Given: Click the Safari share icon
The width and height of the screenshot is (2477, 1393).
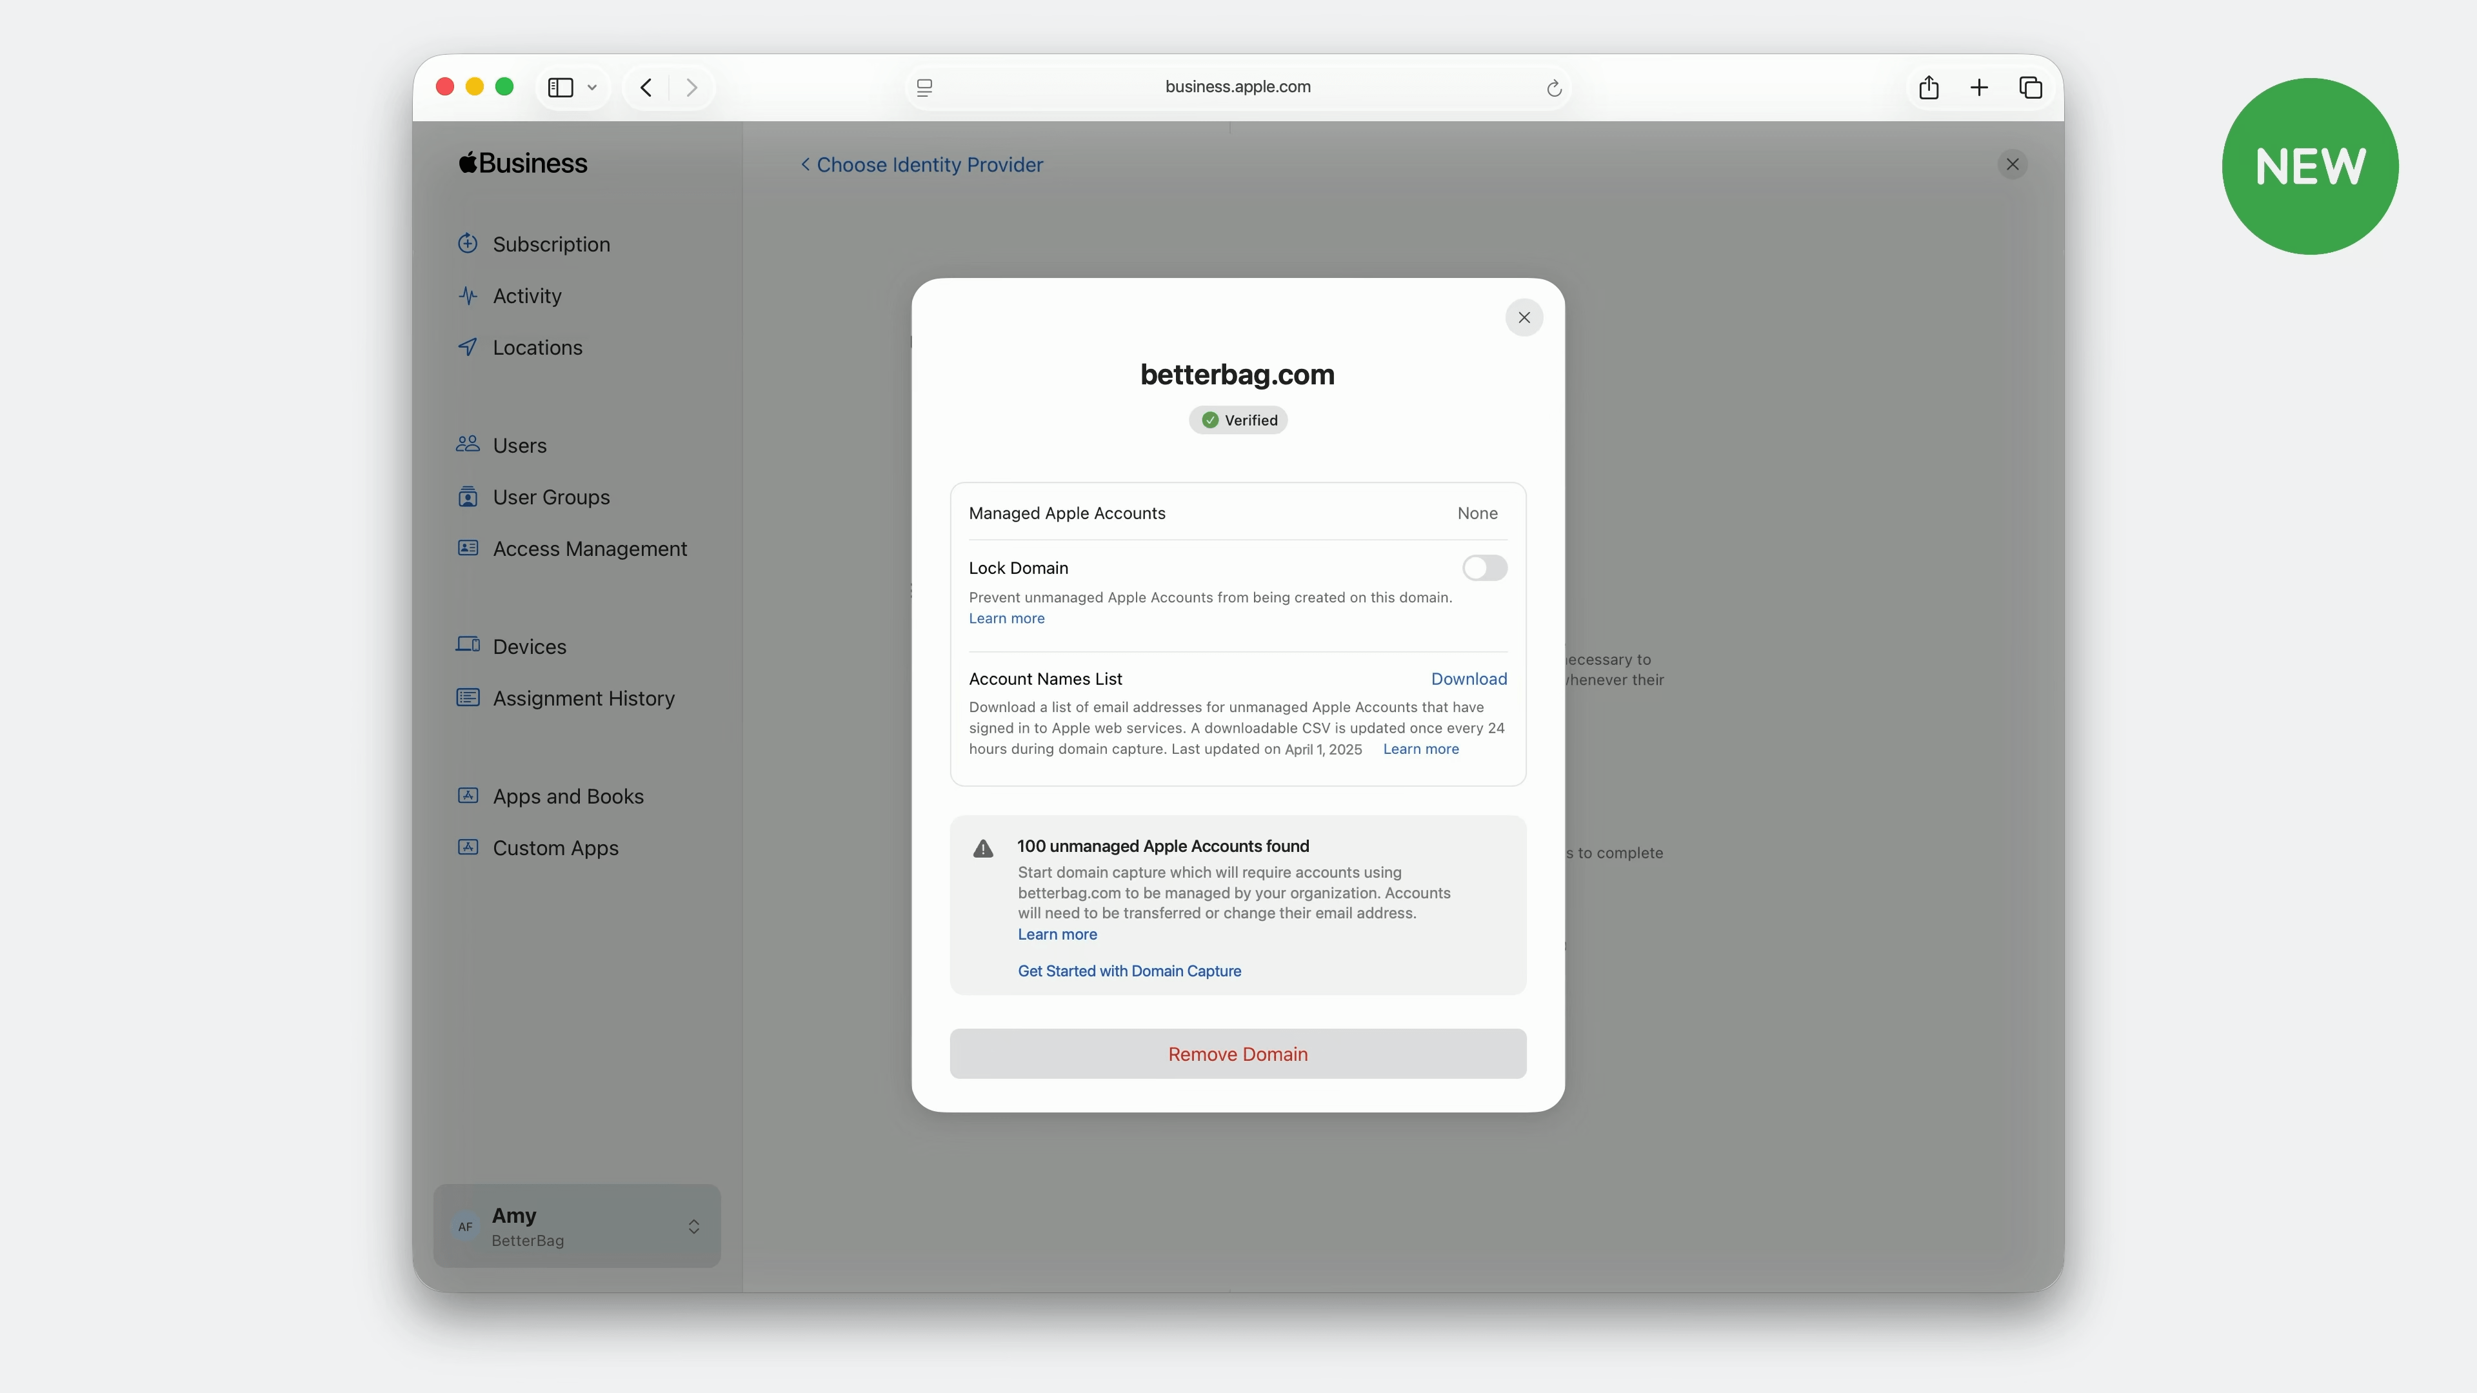Looking at the screenshot, I should pos(1929,88).
